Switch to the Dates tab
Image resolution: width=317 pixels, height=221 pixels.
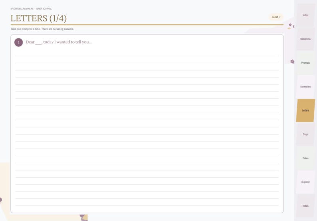305,158
